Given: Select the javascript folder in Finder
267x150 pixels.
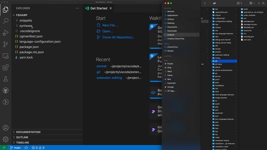Looking at the screenshot, I should 219,113.
